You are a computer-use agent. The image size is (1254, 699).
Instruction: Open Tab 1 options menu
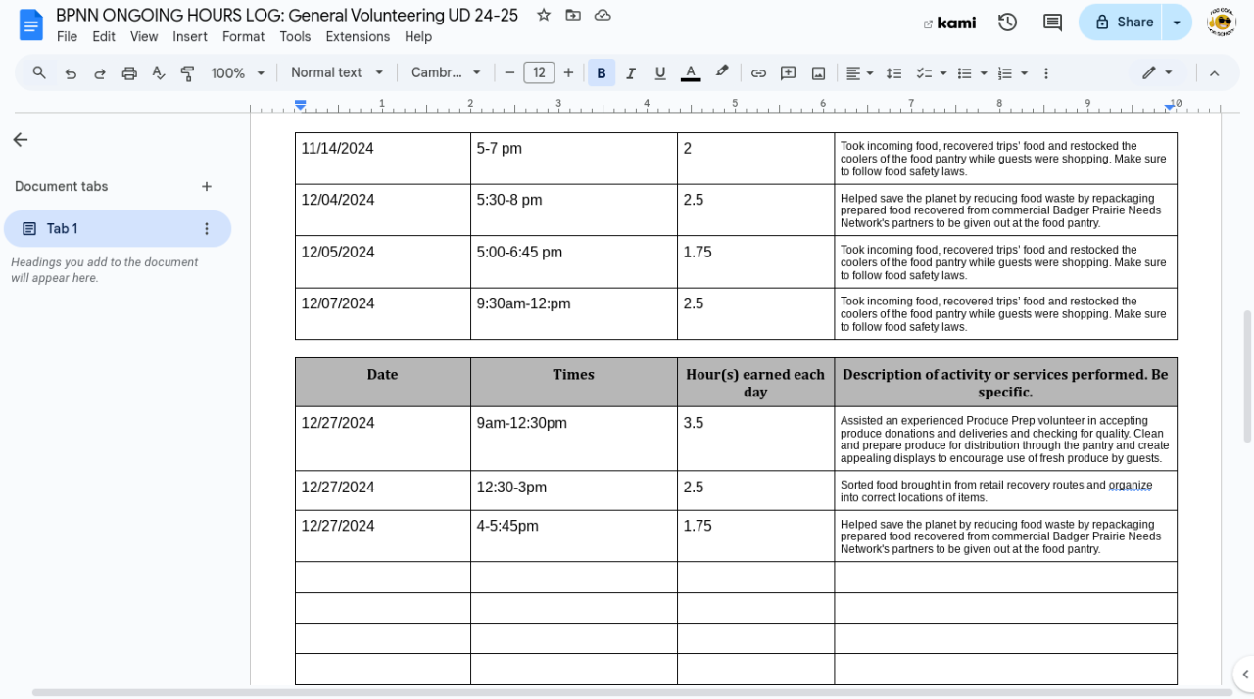pos(207,228)
